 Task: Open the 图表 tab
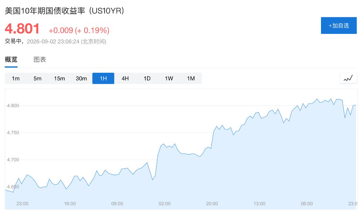(x=40, y=59)
